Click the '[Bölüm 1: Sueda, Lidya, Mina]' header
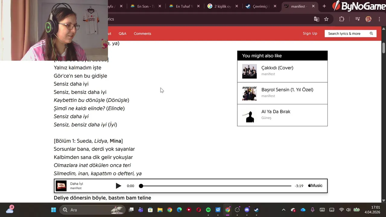The height and width of the screenshot is (217, 386). point(88,141)
